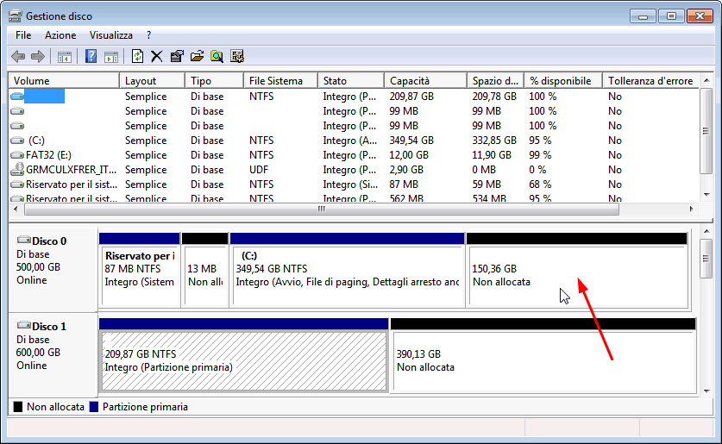Open the Help toolbar icon

click(91, 57)
